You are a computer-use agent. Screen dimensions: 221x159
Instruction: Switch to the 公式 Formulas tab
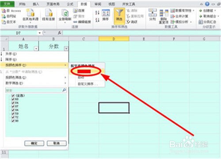[70, 4]
